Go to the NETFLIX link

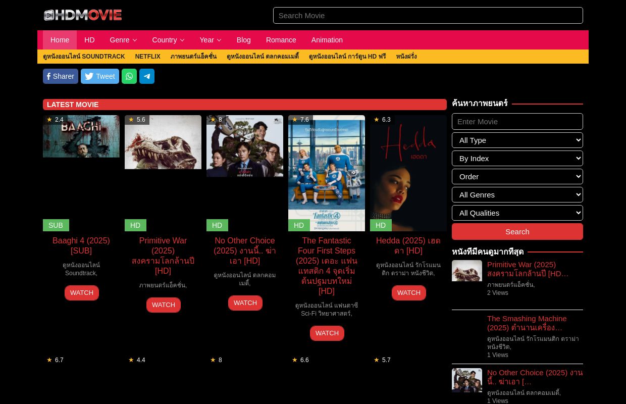tap(147, 57)
